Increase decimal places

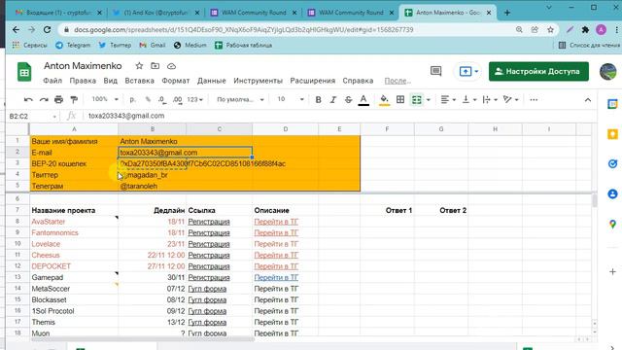(177, 99)
